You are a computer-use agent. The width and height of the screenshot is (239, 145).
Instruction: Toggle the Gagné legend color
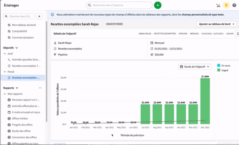[219, 70]
